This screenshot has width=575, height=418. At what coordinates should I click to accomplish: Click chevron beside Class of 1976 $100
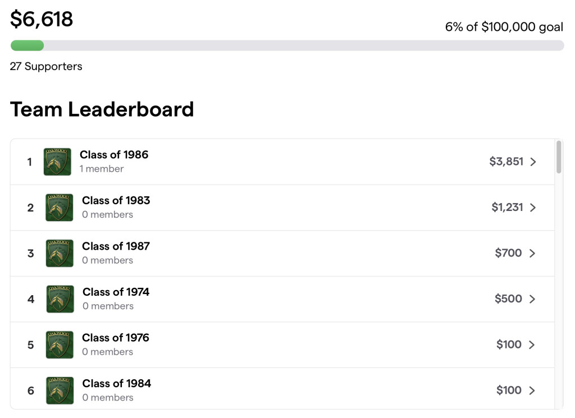coord(532,344)
